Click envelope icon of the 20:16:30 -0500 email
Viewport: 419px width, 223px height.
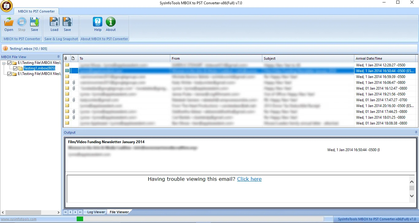click(x=67, y=106)
